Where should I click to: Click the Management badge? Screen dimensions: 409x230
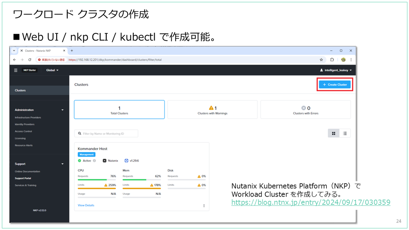[x=87, y=154]
